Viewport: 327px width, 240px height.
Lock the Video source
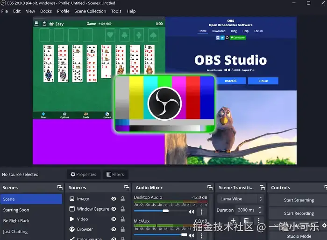tap(122, 219)
